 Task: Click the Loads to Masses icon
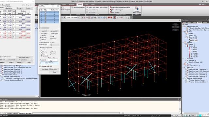(187, 66)
